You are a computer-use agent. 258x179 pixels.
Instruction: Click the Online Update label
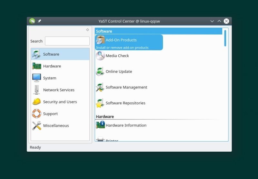[x=119, y=71]
